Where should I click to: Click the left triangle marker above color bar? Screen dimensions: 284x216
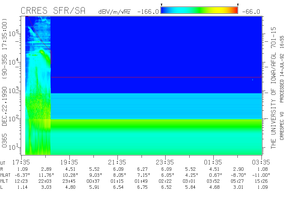161,5
